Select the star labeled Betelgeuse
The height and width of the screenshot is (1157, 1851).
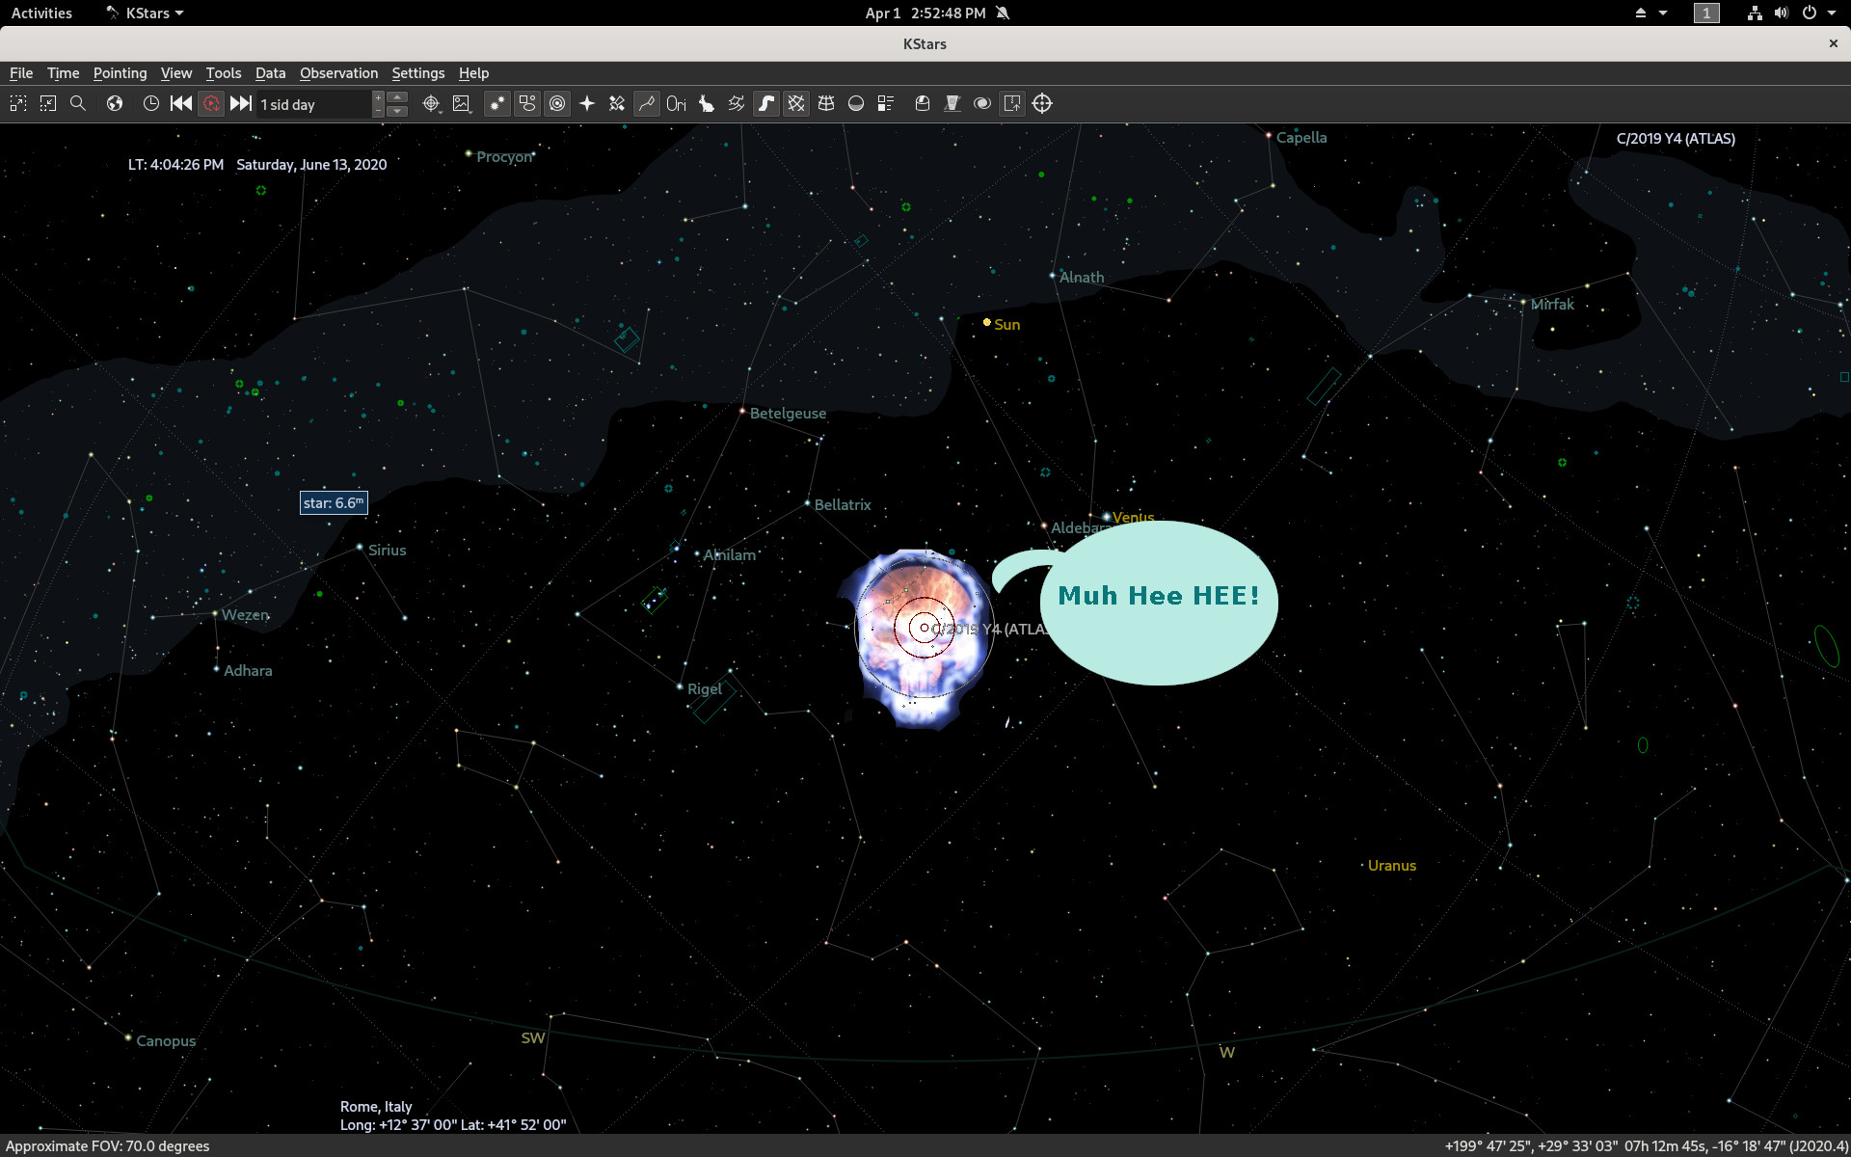742,412
